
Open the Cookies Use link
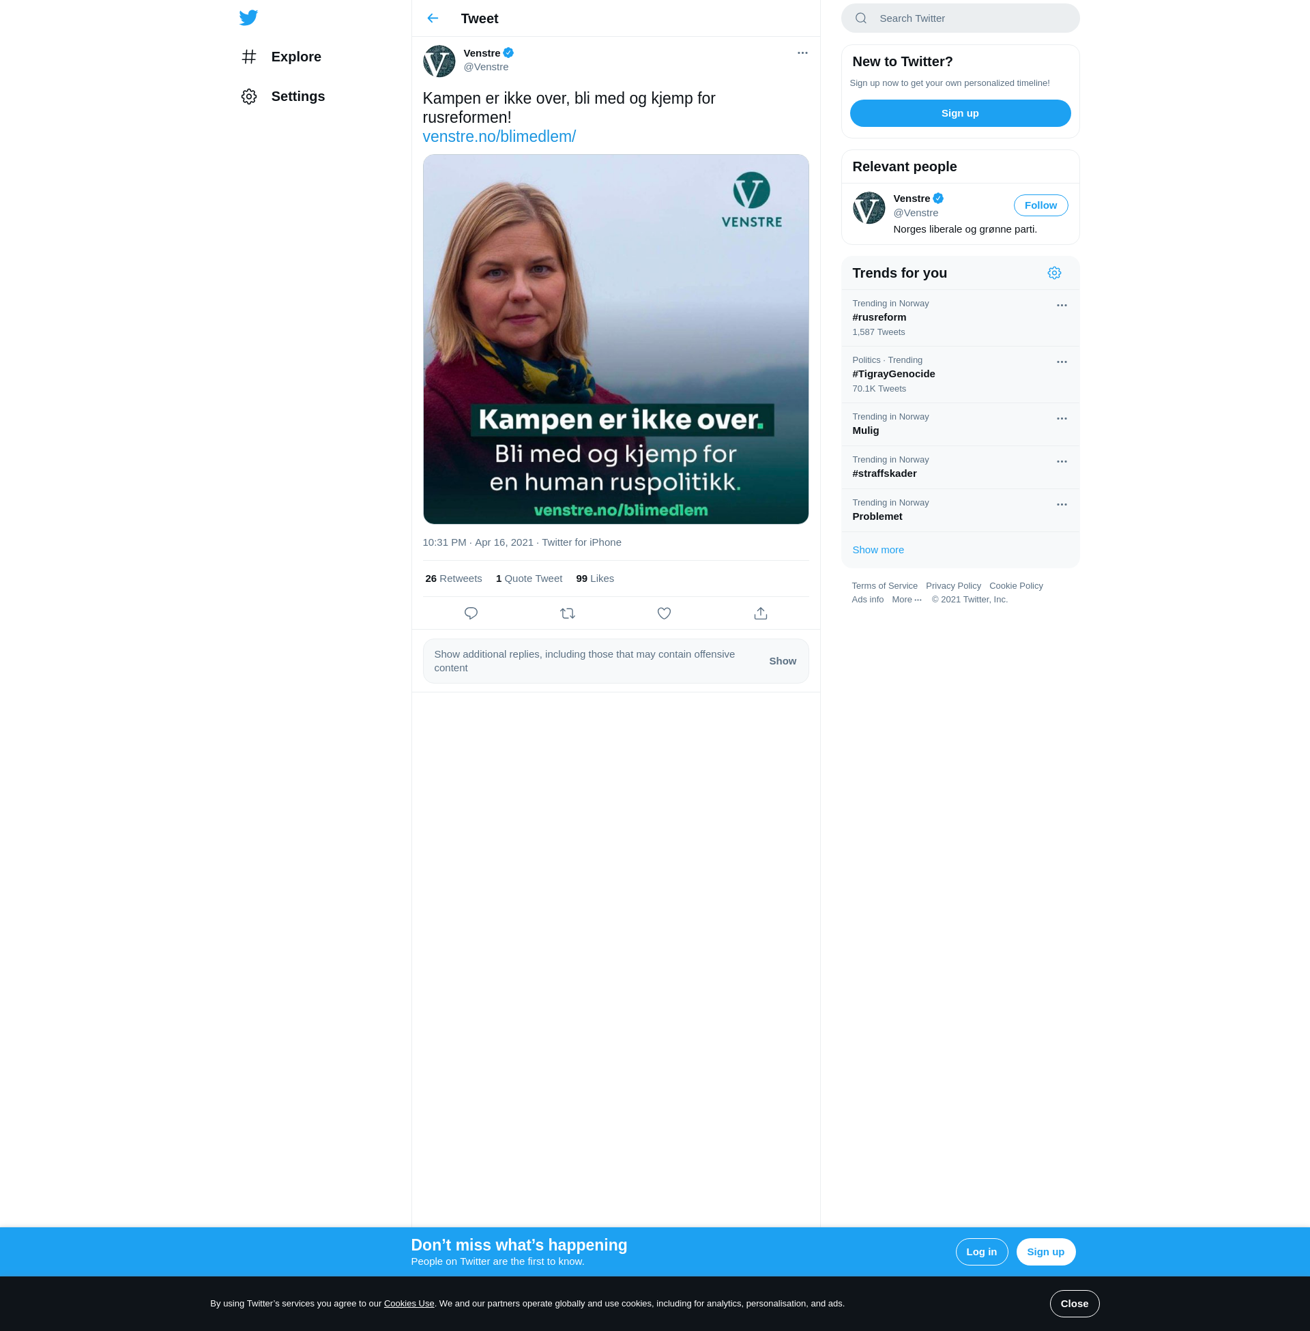409,1303
